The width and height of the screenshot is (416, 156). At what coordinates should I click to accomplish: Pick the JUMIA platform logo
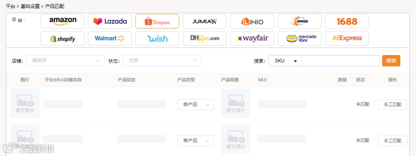pos(205,21)
